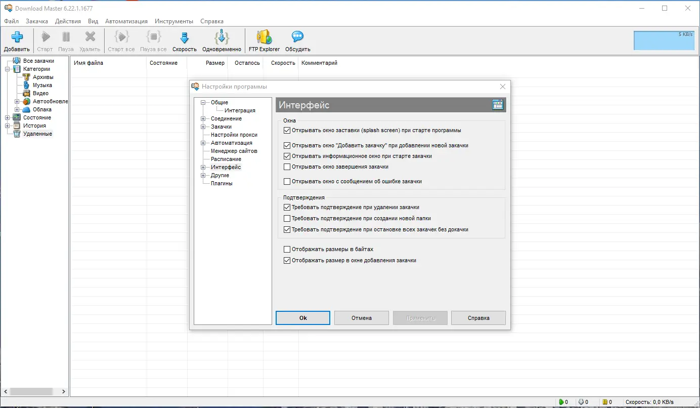Click the left panel scrollbar left arrow
Screen dimensions: 700x408
5,391
